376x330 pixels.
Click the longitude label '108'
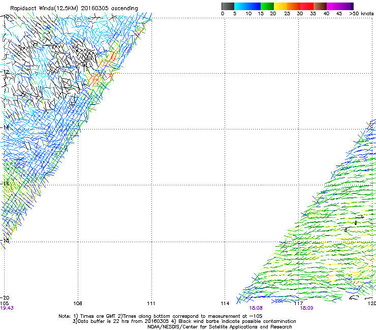click(x=78, y=304)
